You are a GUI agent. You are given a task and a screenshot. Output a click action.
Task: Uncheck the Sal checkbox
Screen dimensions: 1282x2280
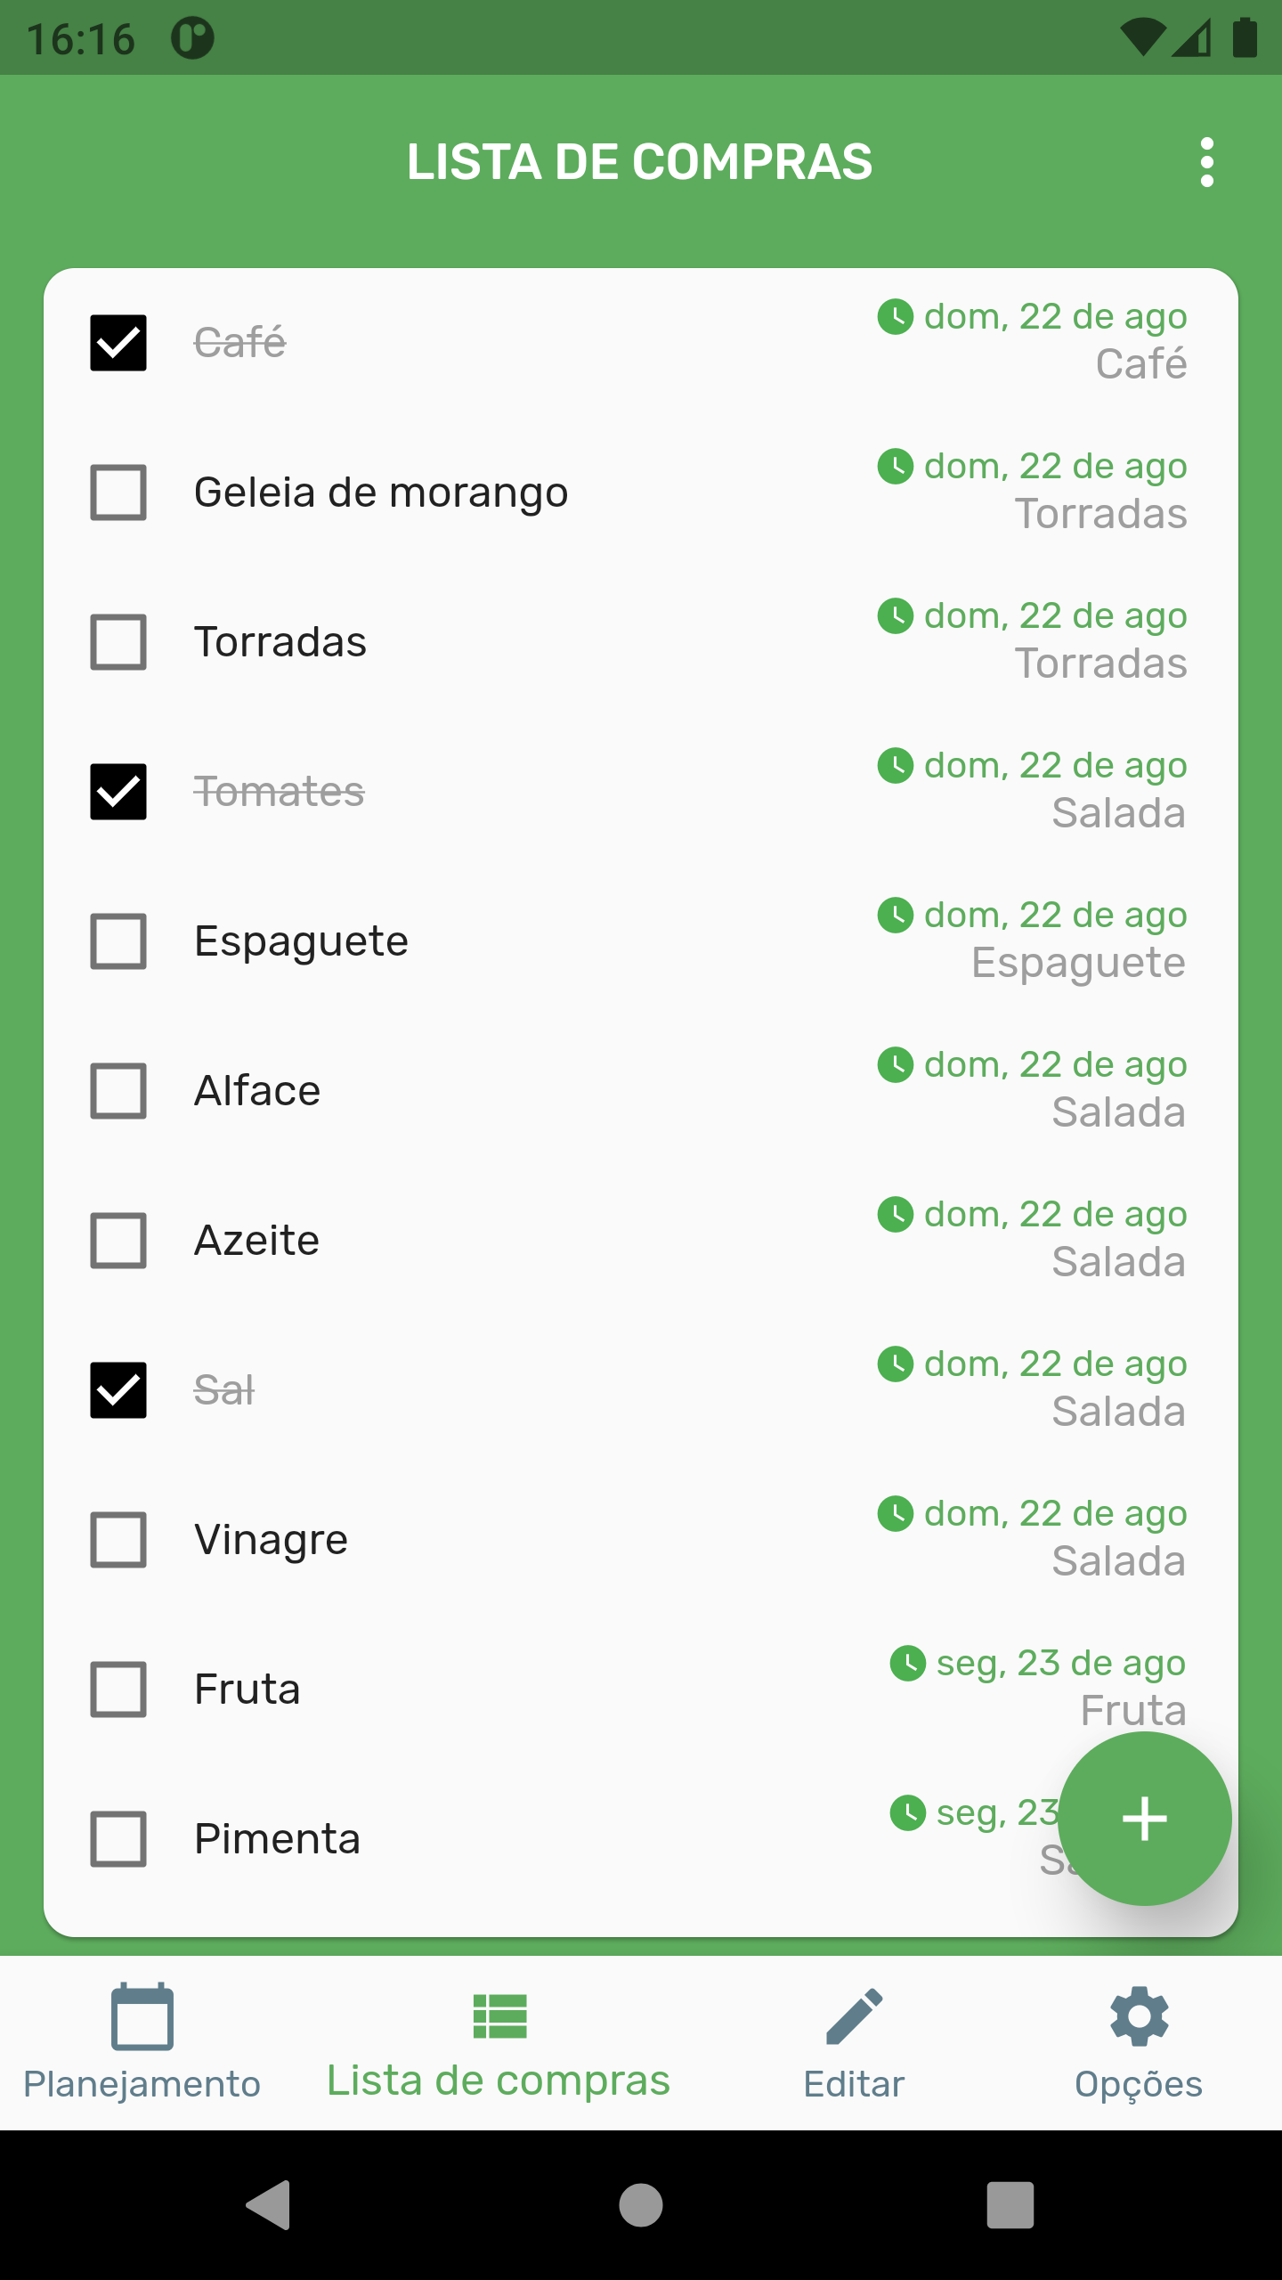click(x=118, y=1390)
